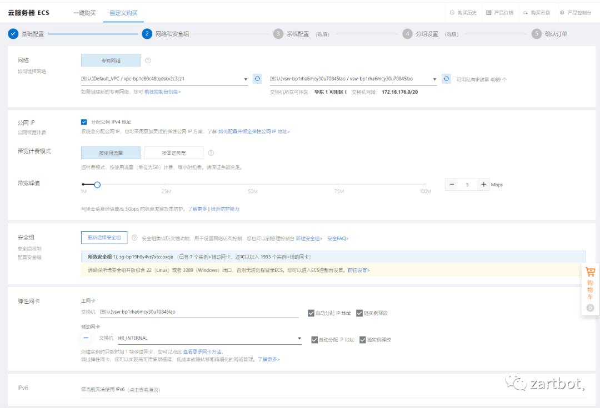Open 购买云盘 in top bar
The image size is (600, 408).
click(x=541, y=13)
